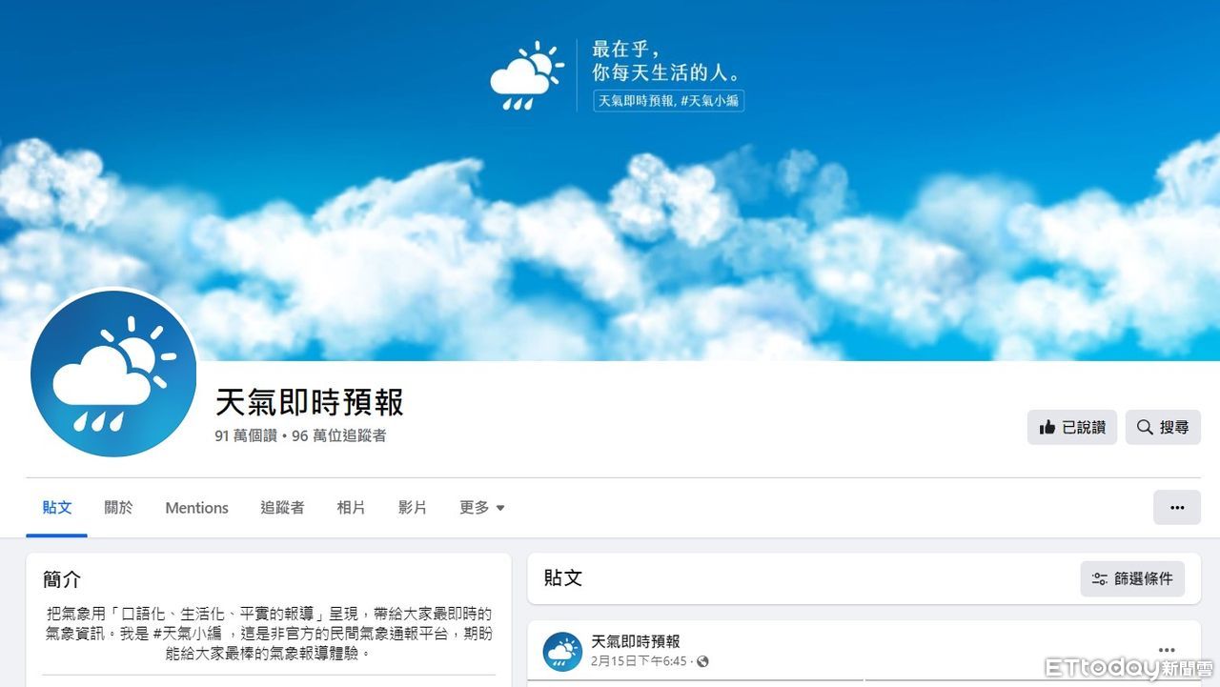Click the globe privacy icon on the post
This screenshot has height=687, width=1220.
[x=702, y=661]
